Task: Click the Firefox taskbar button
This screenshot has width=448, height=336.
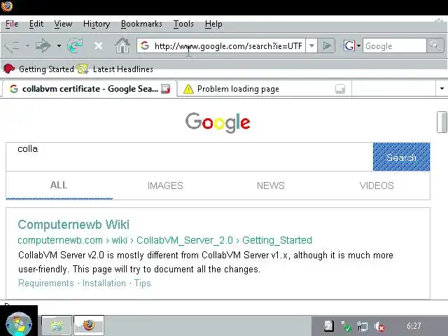Action: click(89, 325)
